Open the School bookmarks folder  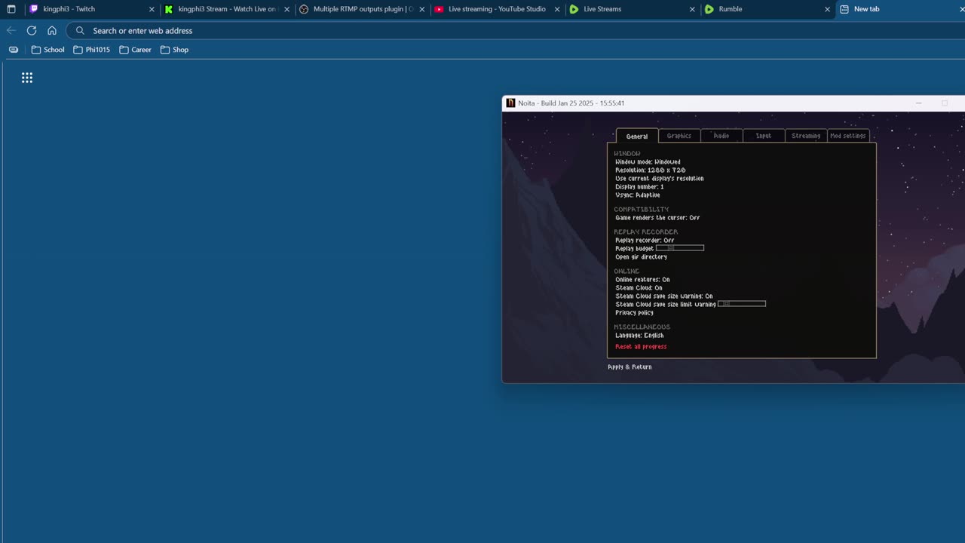[48, 50]
